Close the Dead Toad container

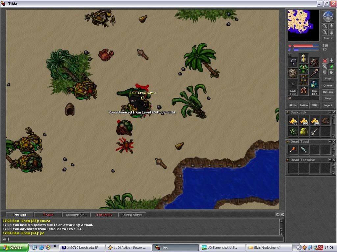coord(334,141)
